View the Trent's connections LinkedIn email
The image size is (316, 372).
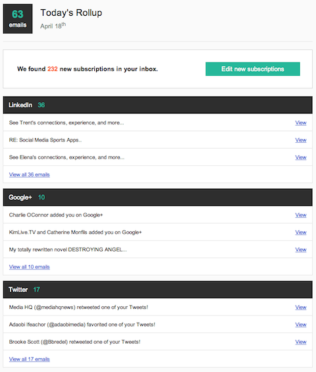coord(301,122)
